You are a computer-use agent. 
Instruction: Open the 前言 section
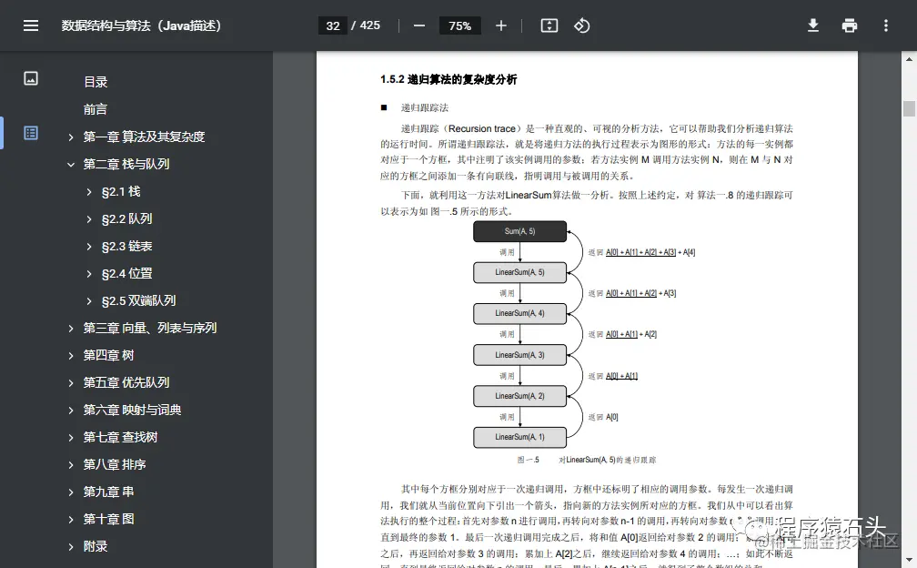pyautogui.click(x=96, y=108)
